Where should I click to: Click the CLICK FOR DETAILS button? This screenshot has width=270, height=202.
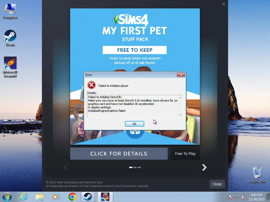(x=119, y=154)
